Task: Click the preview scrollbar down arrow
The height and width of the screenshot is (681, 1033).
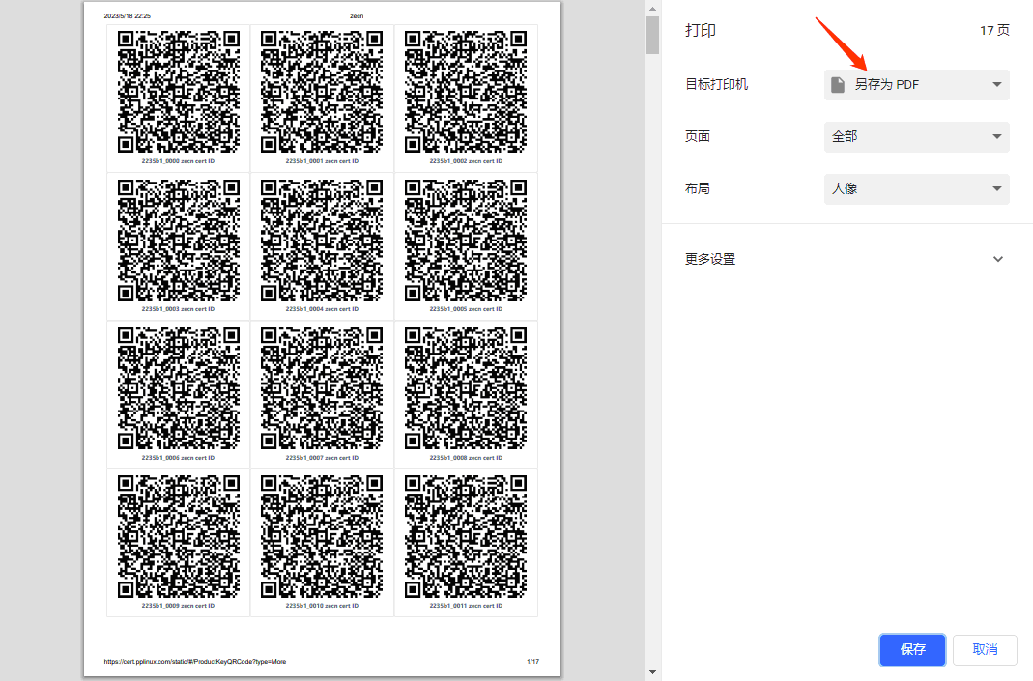Action: click(x=652, y=672)
